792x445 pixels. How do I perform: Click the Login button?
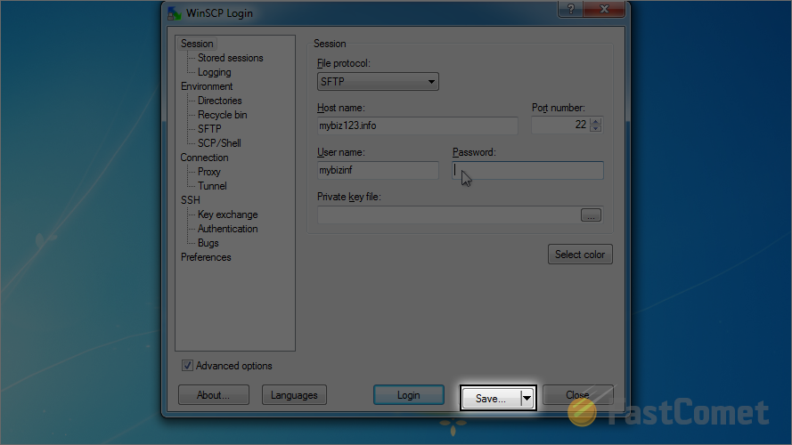[409, 395]
